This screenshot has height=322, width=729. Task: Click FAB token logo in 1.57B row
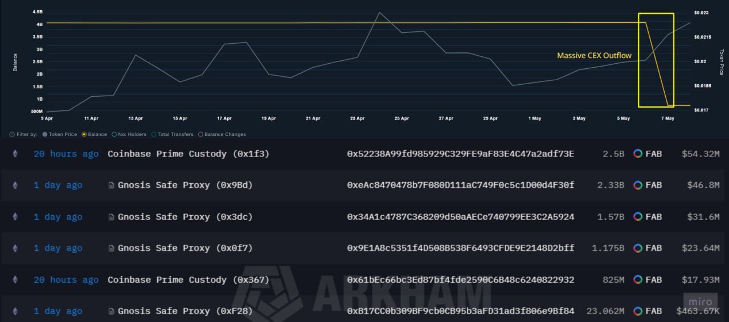point(638,217)
